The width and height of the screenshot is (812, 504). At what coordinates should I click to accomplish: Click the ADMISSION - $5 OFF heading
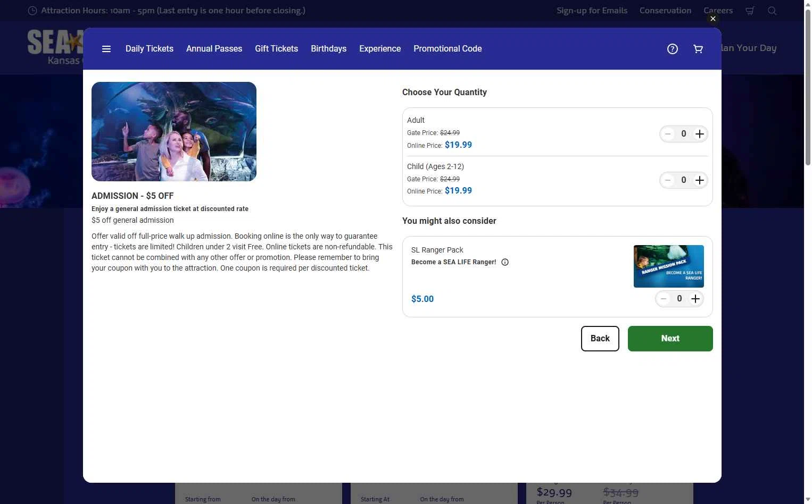(x=132, y=196)
